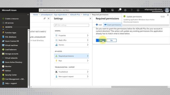Select Required permissions in Settings
The image size is (170, 95).
(71, 56)
